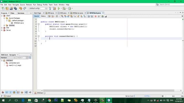184x103 pixels.
Task: Open taskbar search magnifier
Action: (x=10, y=100)
